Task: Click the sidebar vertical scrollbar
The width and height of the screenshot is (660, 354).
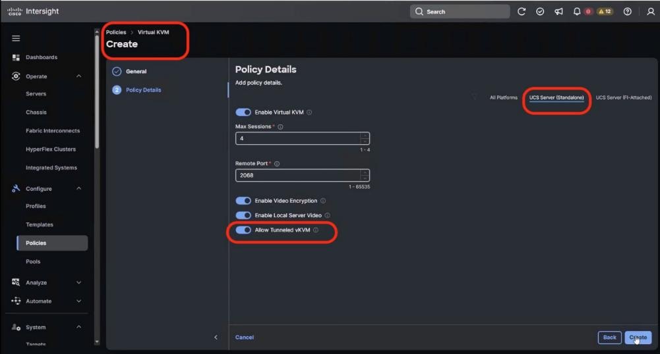Action: (97, 91)
